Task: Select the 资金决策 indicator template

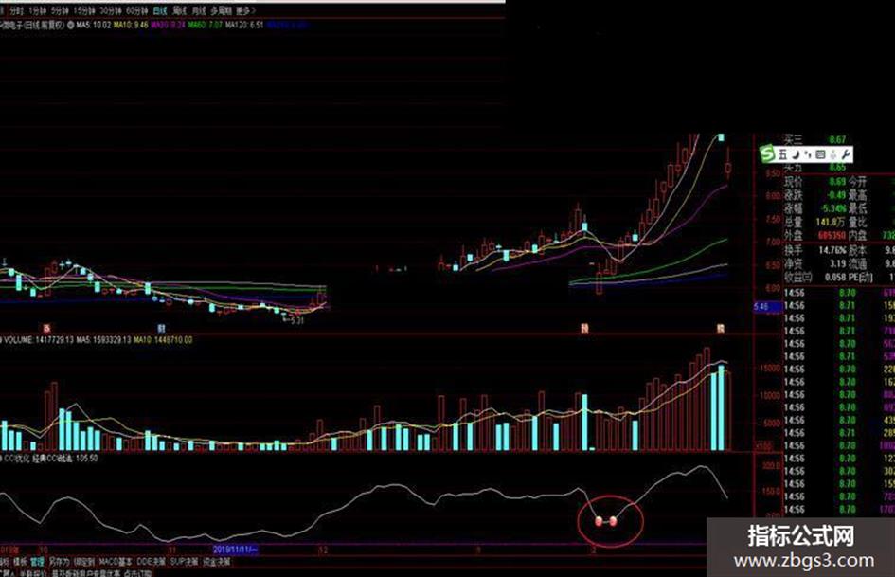Action: 217,562
